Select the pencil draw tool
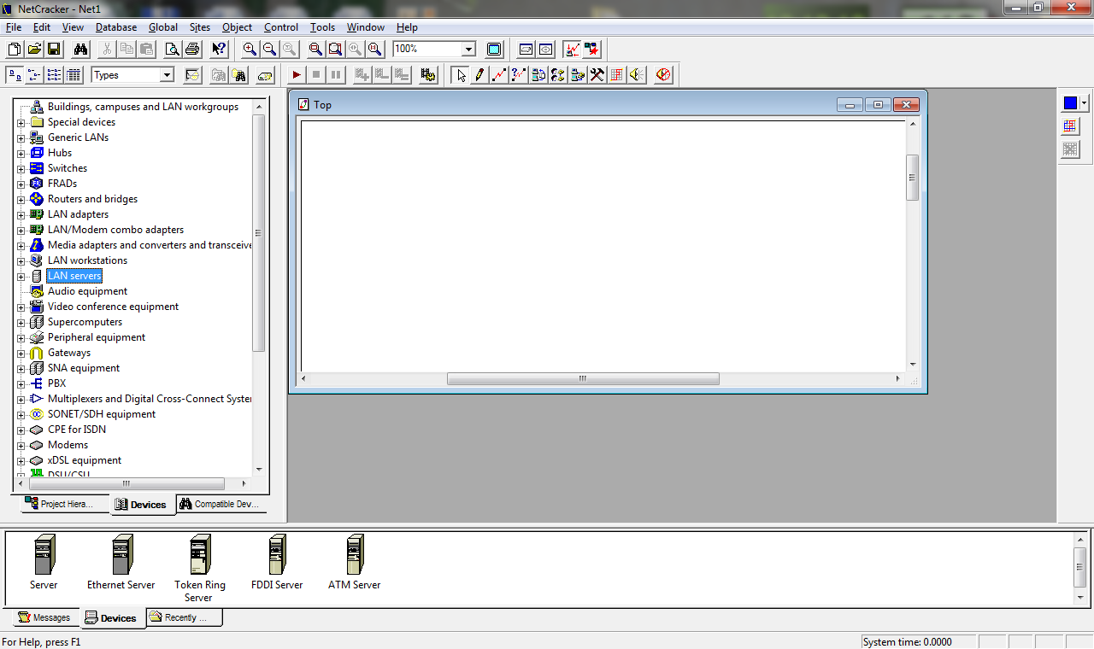Screen dimensions: 1094x649 (480, 75)
